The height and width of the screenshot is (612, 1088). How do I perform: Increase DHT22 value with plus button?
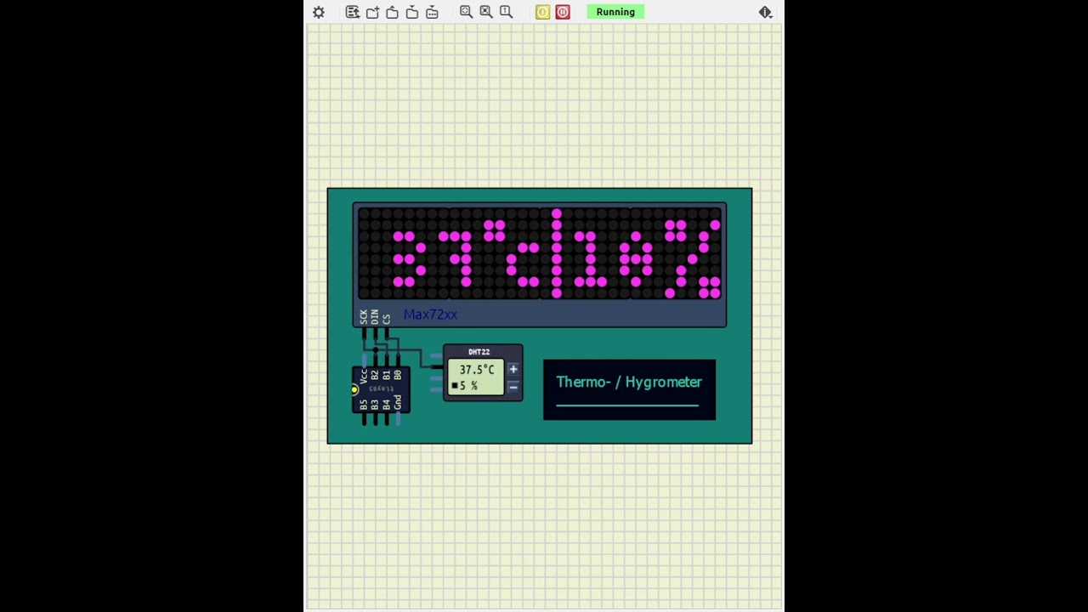pyautogui.click(x=513, y=370)
